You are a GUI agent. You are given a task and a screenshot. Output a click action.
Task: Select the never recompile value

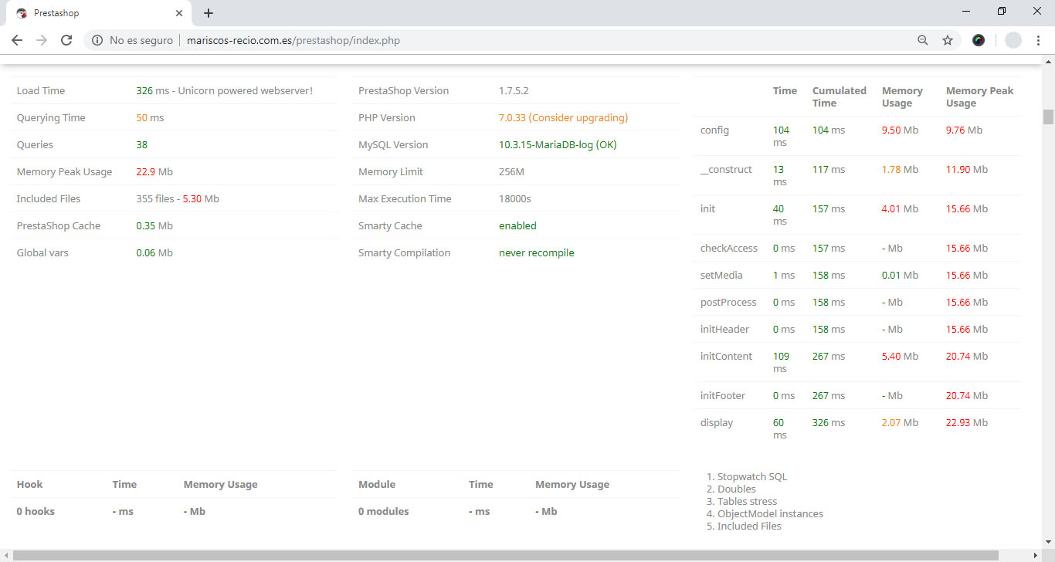tap(537, 253)
